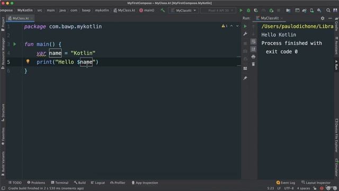339x191 pixels.
Task: Toggle soft-wrap icon in Run console
Action: click(x=253, y=41)
